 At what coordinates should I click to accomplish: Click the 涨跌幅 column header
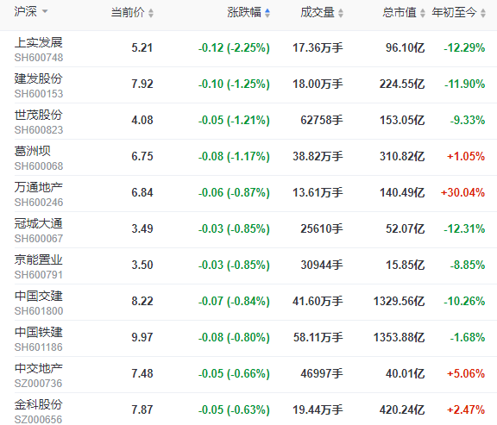(244, 13)
